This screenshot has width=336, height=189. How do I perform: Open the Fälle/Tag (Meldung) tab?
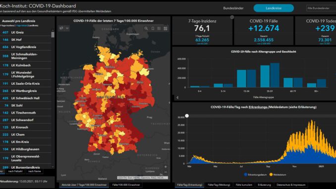tap(219, 185)
